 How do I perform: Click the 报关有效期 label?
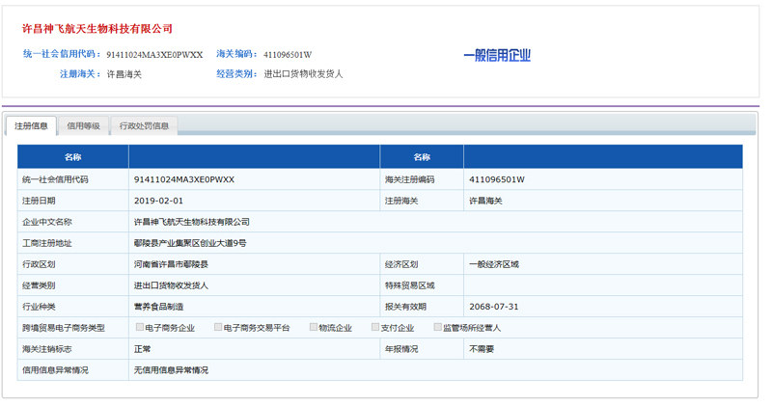pyautogui.click(x=405, y=307)
